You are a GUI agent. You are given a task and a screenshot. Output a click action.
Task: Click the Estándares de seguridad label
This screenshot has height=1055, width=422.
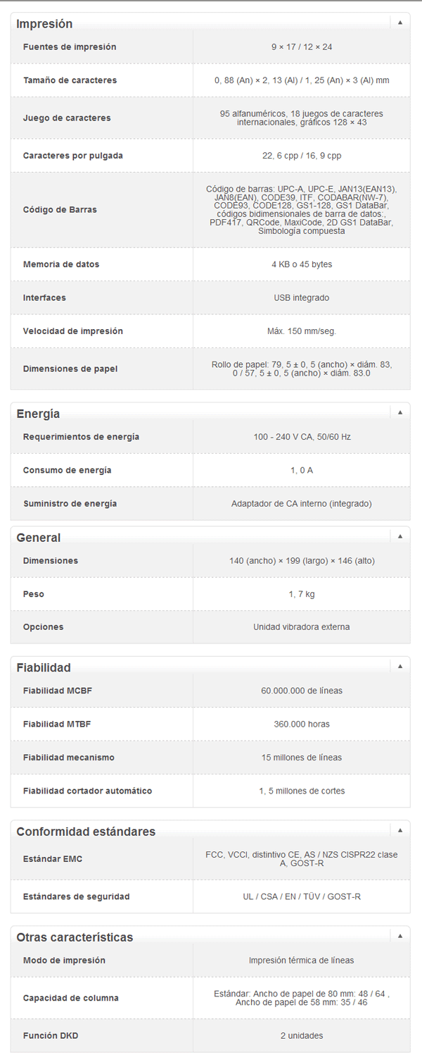[x=76, y=896]
